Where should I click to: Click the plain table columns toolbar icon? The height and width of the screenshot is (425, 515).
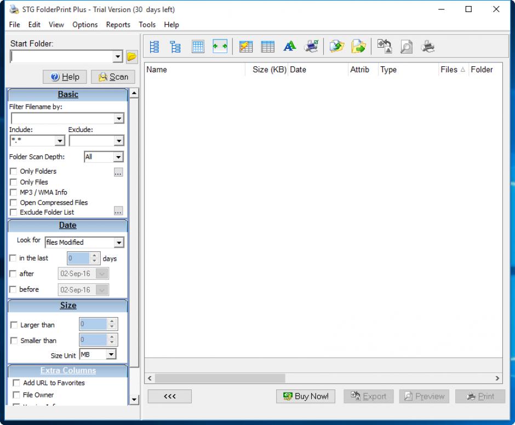[x=268, y=47]
